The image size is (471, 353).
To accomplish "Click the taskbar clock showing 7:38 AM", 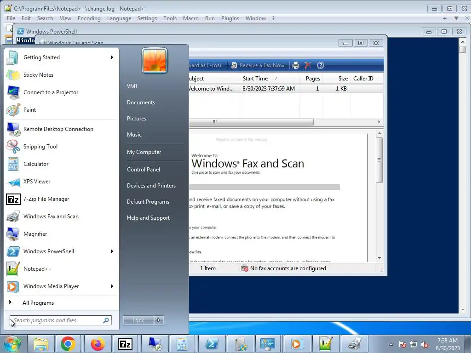I will click(x=448, y=344).
